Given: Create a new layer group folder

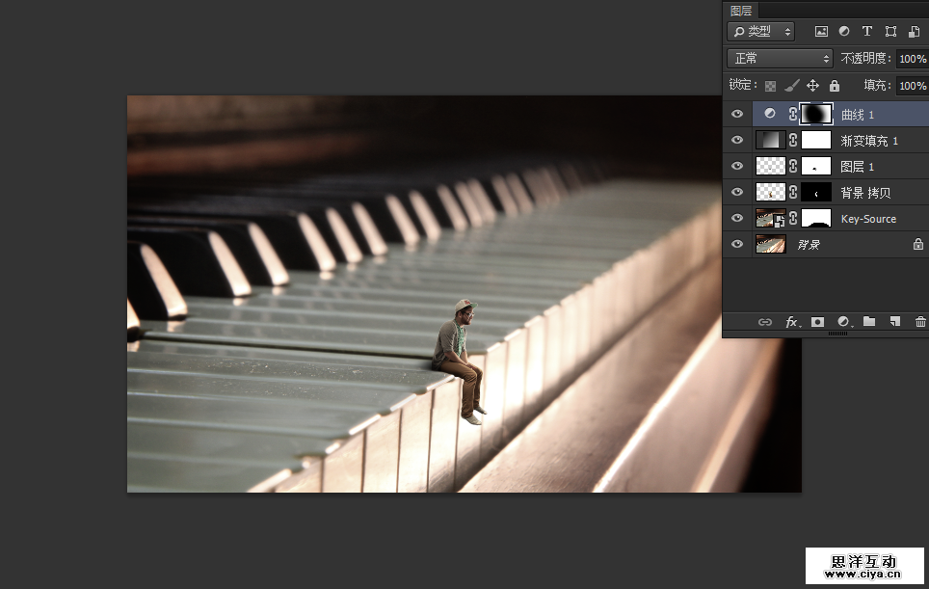Looking at the screenshot, I should [x=869, y=322].
